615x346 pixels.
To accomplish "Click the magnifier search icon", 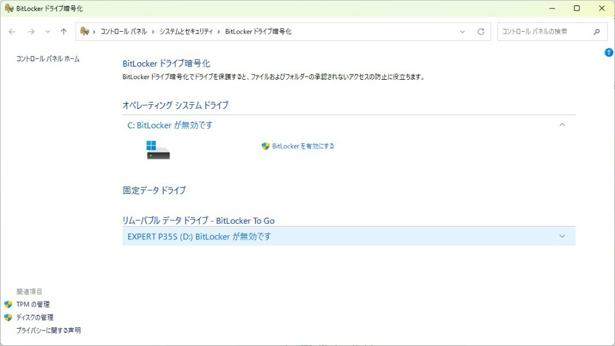I will (x=596, y=32).
